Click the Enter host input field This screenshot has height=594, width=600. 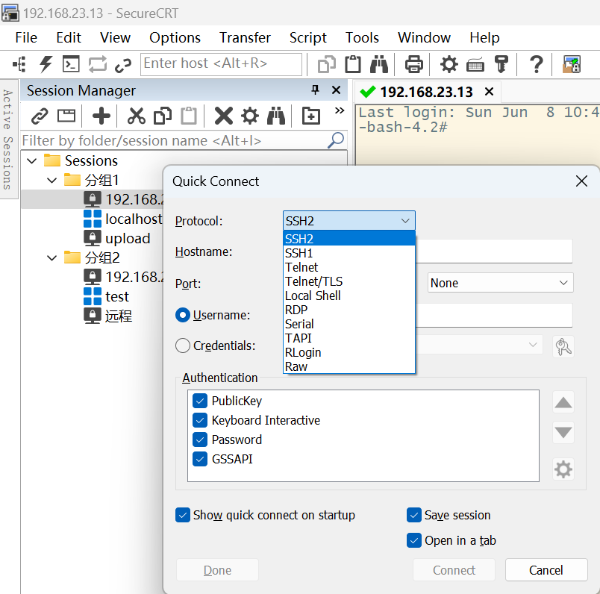[x=221, y=64]
